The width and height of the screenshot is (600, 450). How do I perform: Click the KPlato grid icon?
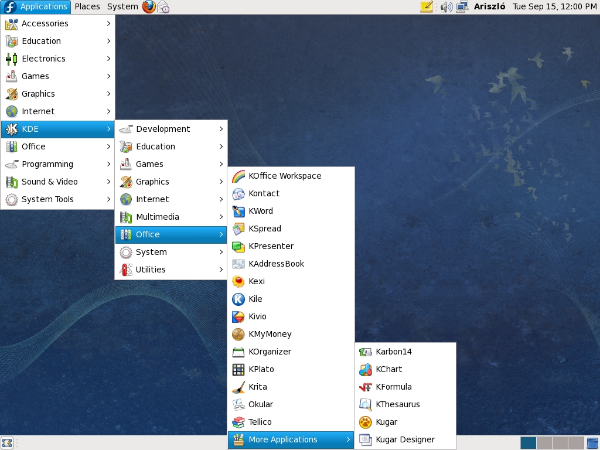(238, 370)
